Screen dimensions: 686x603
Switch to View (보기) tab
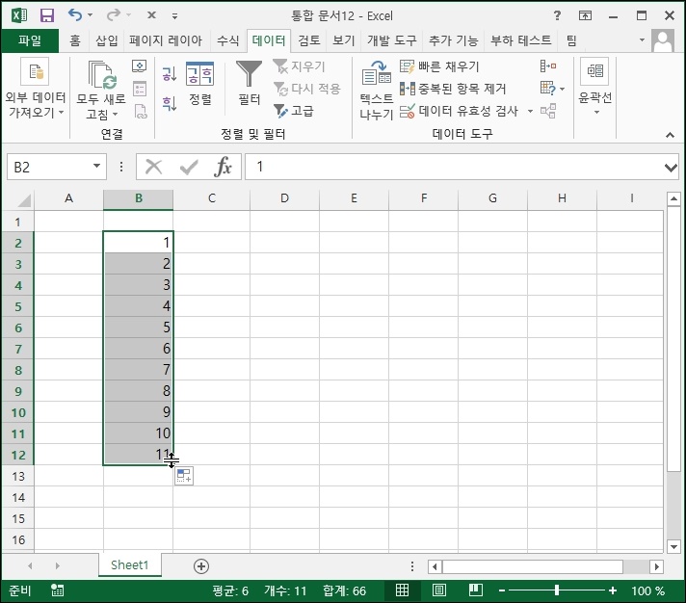coord(343,40)
